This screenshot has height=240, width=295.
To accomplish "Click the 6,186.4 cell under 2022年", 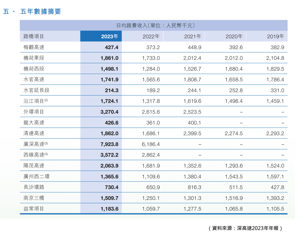I will [151, 144].
